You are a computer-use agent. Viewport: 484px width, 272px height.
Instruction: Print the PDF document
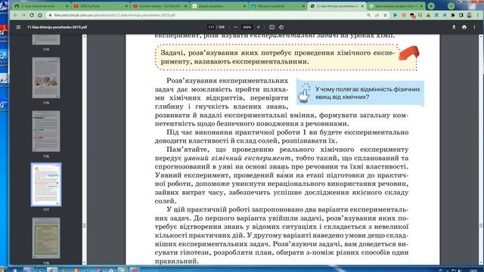tap(464, 27)
